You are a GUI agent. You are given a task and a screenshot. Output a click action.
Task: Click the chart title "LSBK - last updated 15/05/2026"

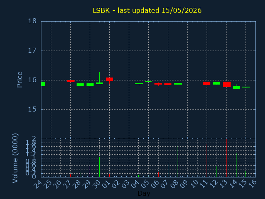[x=147, y=10]
